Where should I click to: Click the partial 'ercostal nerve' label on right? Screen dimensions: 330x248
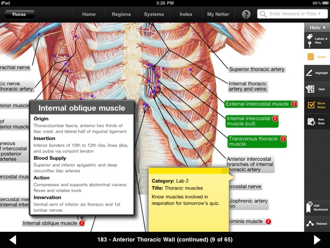pyautogui.click(x=245, y=186)
